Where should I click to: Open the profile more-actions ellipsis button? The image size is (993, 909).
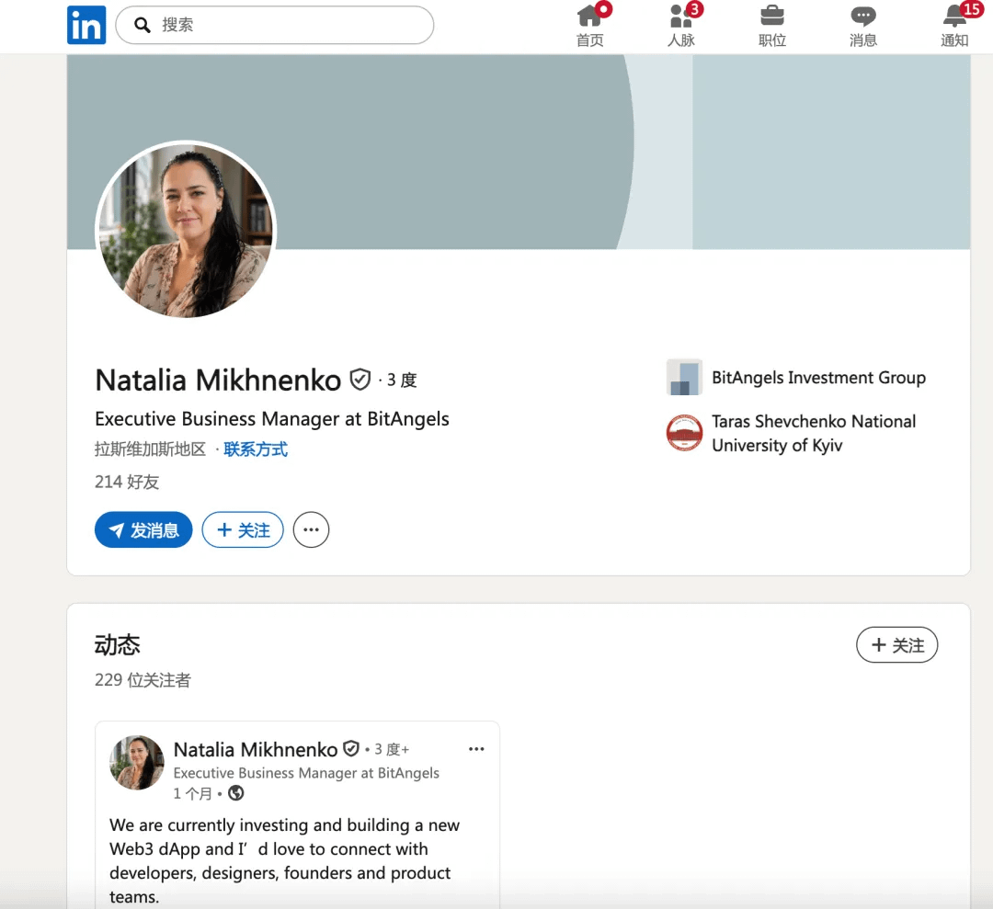(311, 529)
